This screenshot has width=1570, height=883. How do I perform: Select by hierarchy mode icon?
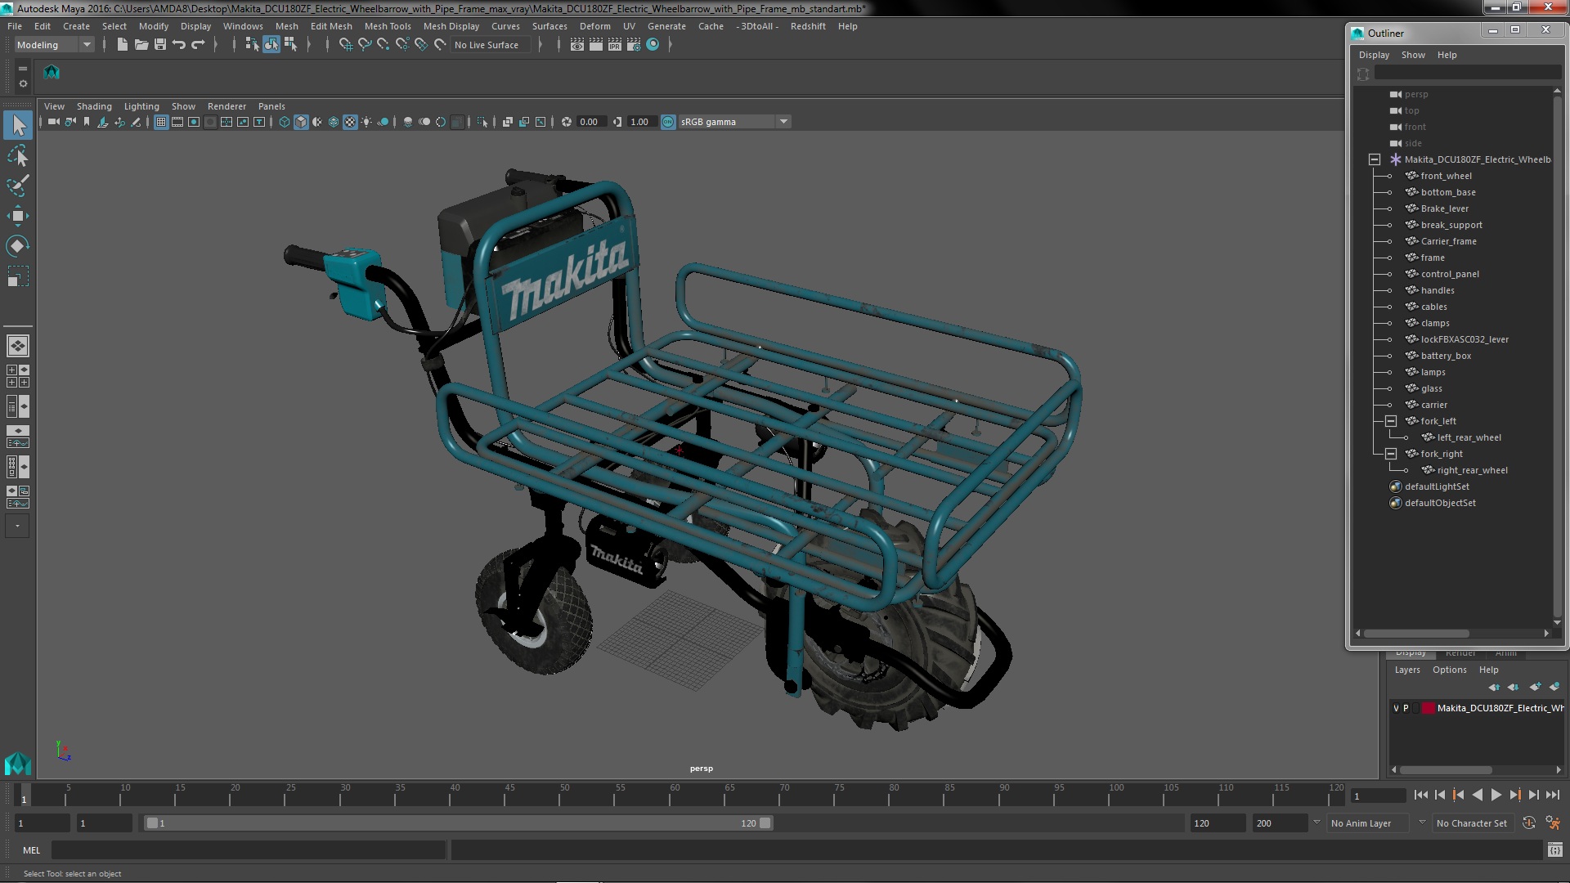(252, 45)
